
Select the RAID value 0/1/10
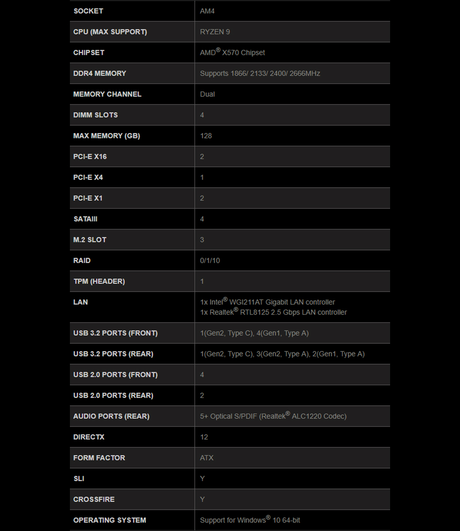[x=210, y=261]
